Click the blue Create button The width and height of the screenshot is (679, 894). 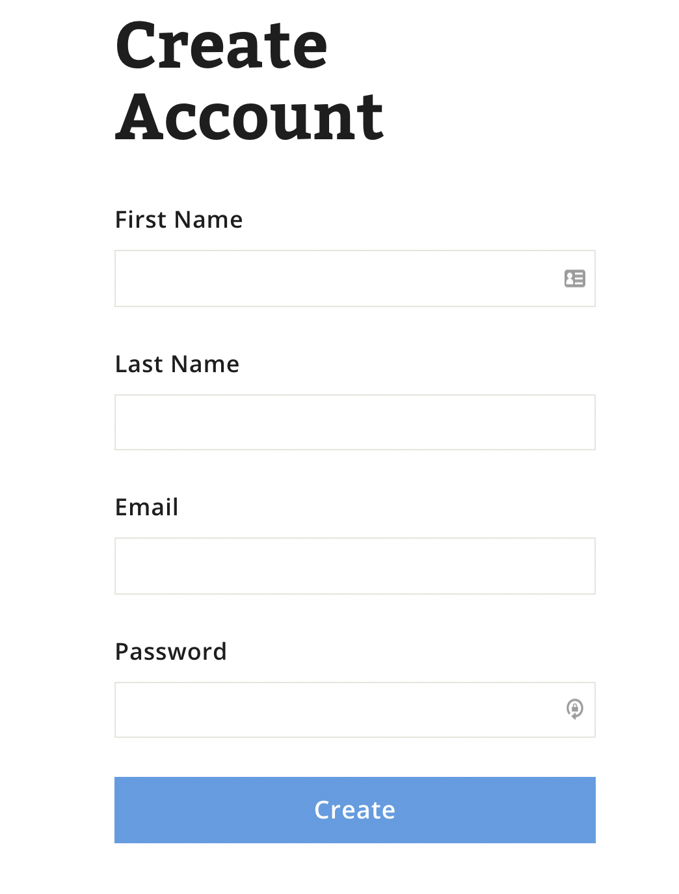[354, 809]
